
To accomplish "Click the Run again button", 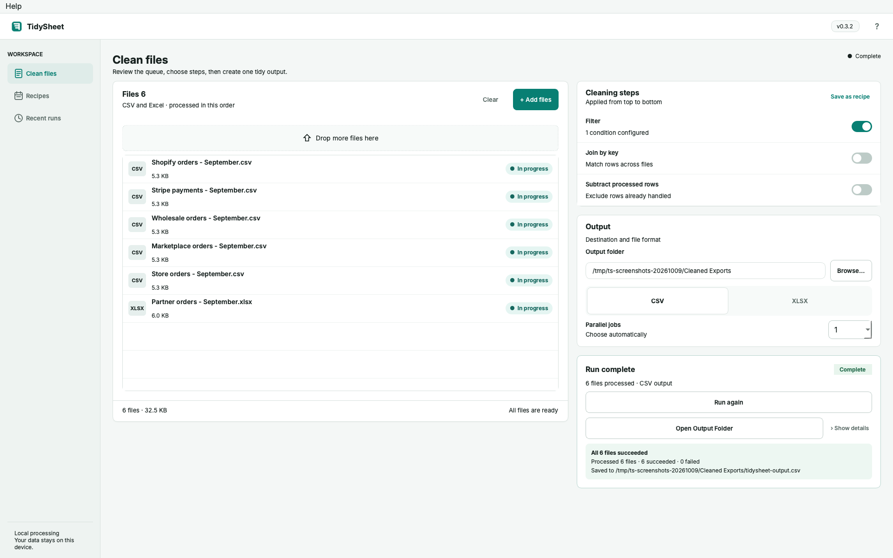I will pyautogui.click(x=728, y=402).
